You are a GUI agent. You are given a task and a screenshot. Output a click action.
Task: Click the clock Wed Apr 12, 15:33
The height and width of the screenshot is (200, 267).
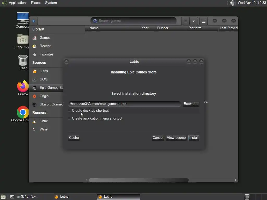(252, 3)
